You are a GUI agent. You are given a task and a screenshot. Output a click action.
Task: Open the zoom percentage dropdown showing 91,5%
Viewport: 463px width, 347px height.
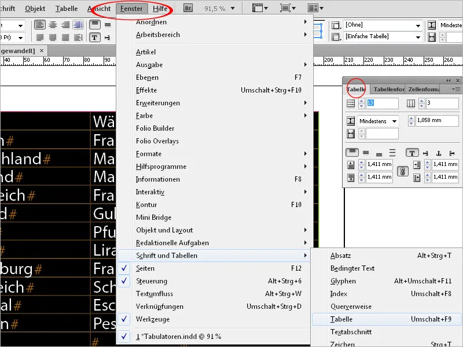click(233, 8)
